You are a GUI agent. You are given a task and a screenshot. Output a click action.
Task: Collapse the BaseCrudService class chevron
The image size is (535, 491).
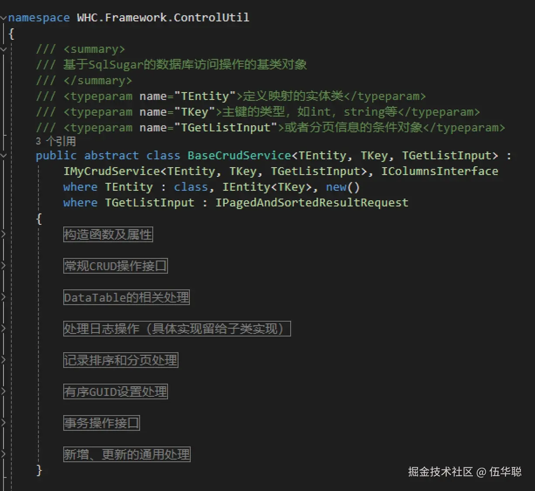(3, 155)
